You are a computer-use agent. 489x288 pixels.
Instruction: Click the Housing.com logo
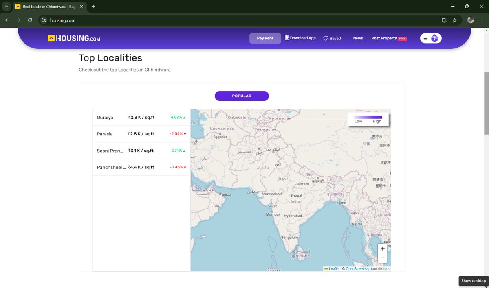tap(74, 38)
